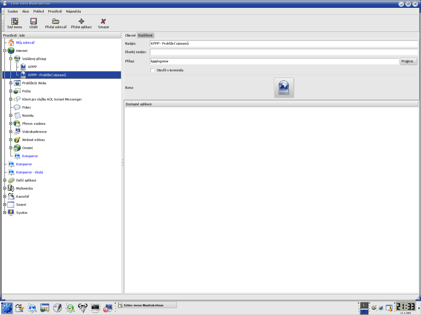421x315 pixels.
Task: Save the menu with the Uložit icon
Action: [33, 21]
